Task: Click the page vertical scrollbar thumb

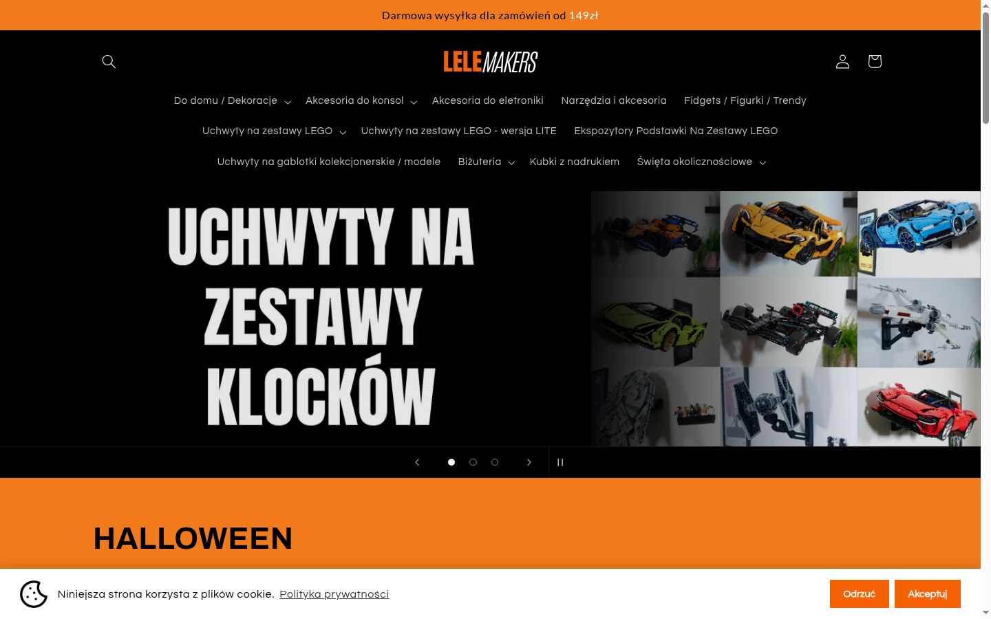Action: tap(985, 67)
